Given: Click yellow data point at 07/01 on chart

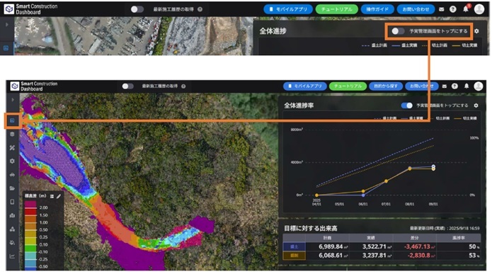Looking at the screenshot, I should pos(387,181).
